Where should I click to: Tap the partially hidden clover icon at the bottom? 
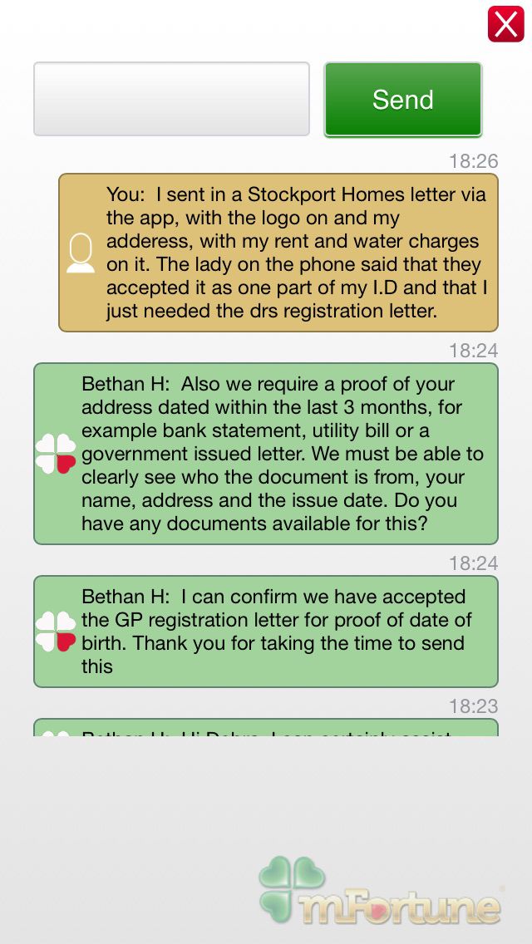coord(56,733)
